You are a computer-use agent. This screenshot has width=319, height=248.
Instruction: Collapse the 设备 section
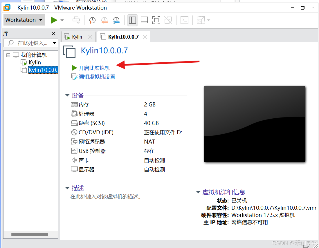(67, 95)
